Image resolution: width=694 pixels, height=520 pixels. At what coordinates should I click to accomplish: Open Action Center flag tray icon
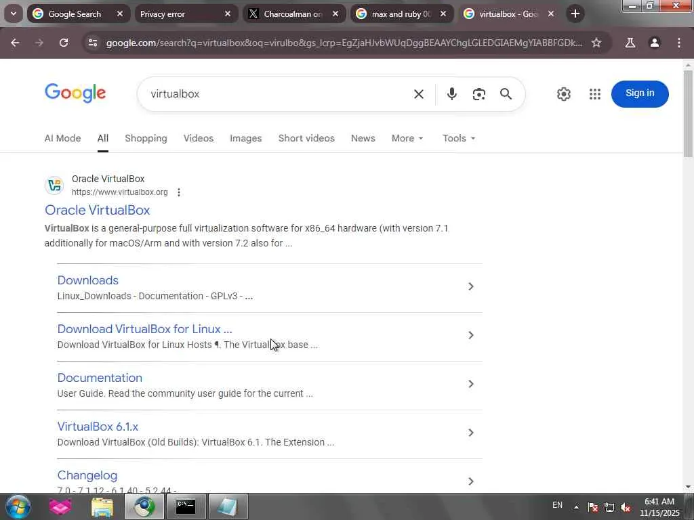click(x=592, y=507)
